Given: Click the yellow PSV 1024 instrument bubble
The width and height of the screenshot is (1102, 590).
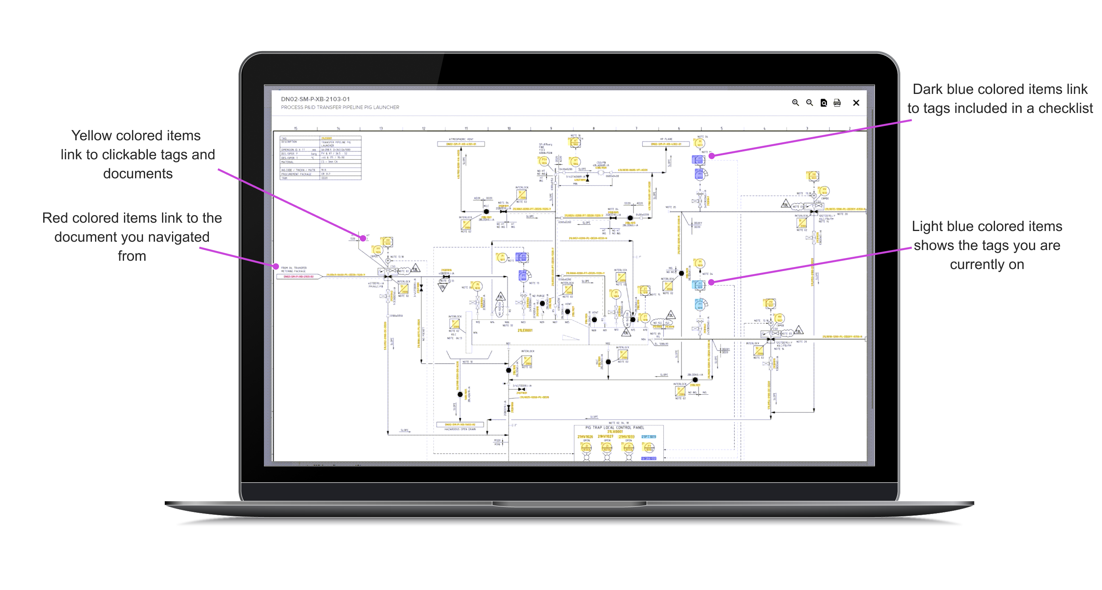Looking at the screenshot, I should click(x=544, y=161).
